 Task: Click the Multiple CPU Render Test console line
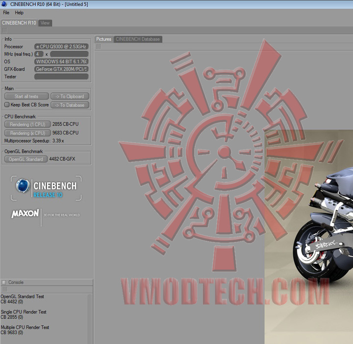pos(25,327)
